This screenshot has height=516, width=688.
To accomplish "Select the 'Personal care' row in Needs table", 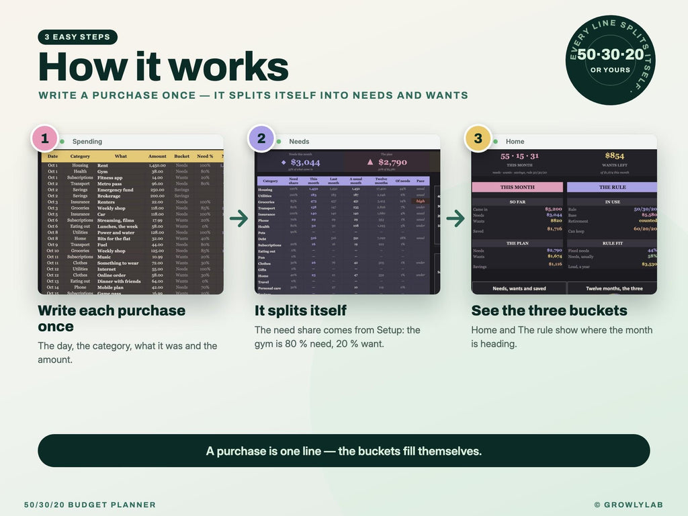I will click(343, 288).
